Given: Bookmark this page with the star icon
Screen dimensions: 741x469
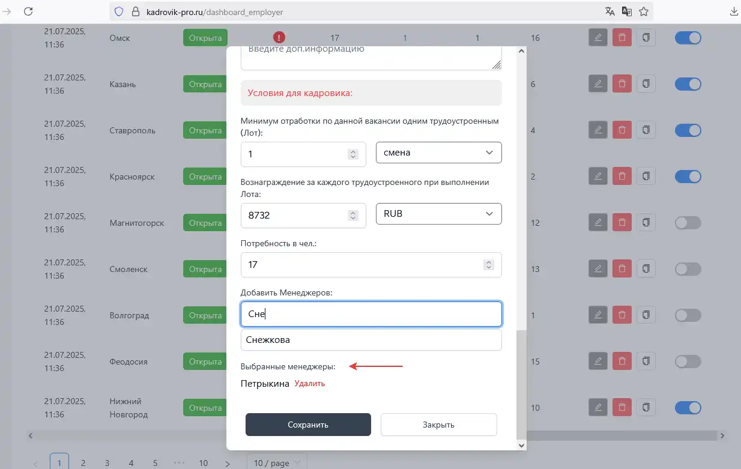Looking at the screenshot, I should pos(644,11).
